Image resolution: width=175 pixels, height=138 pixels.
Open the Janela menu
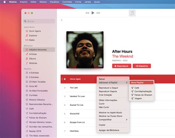point(87,2)
